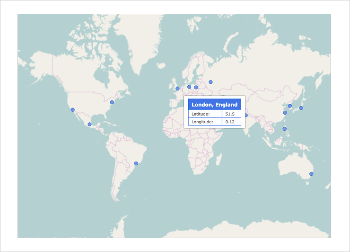Click the "London, England" tooltip header

point(214,104)
